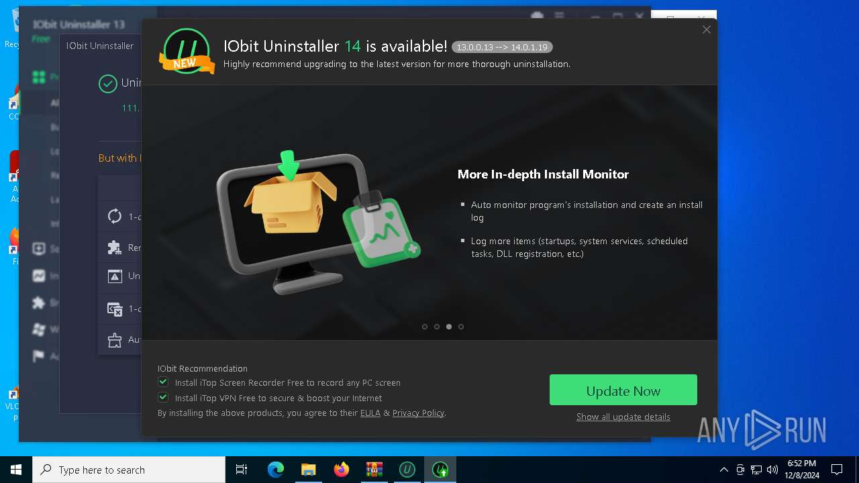Open the Windows Start menu

click(16, 470)
